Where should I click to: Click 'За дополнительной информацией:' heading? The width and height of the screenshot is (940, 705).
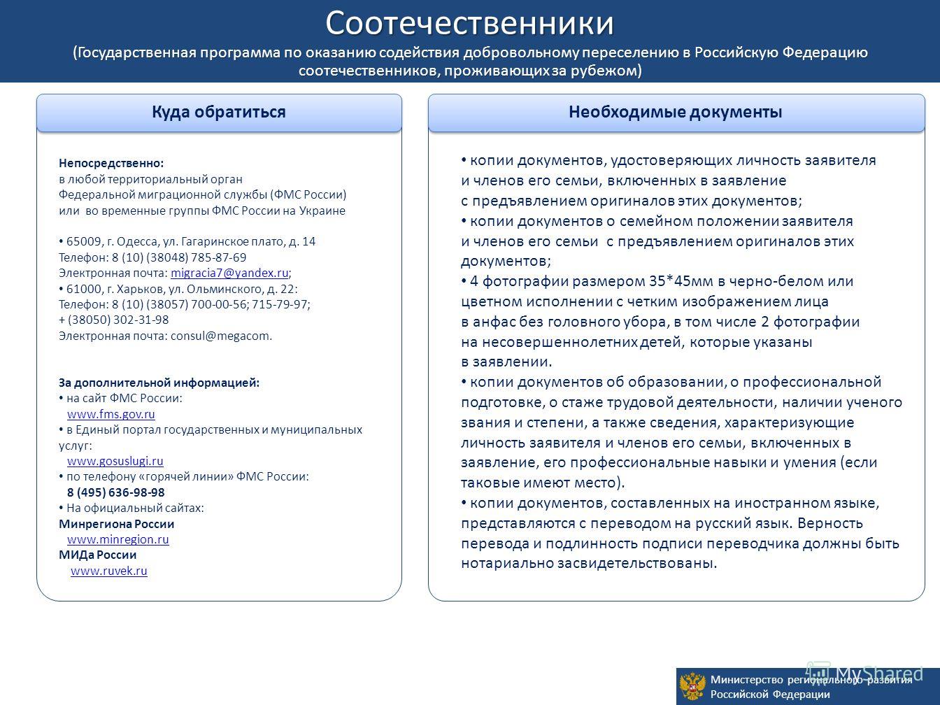pyautogui.click(x=159, y=383)
